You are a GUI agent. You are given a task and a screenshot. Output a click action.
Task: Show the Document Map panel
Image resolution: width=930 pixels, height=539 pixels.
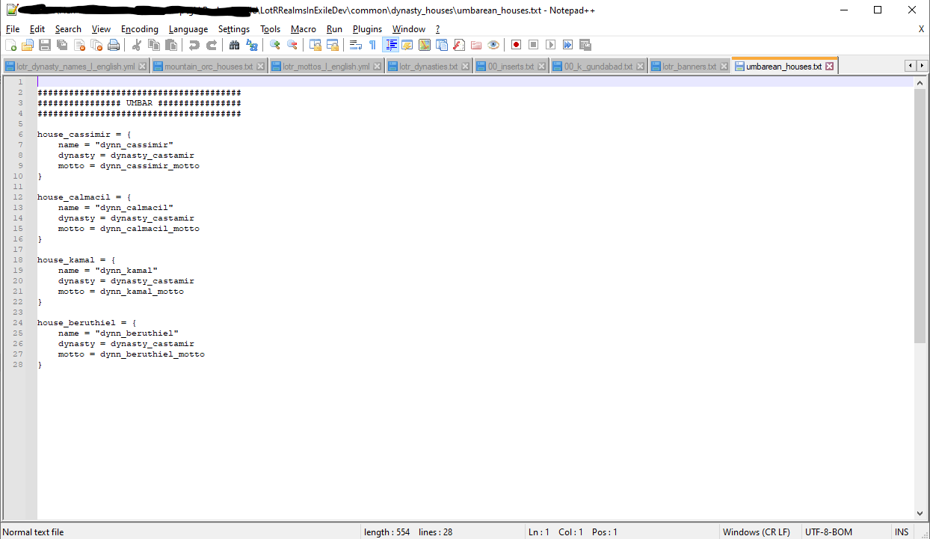point(425,45)
